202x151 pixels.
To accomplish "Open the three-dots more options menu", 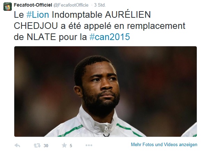I will (89, 145).
